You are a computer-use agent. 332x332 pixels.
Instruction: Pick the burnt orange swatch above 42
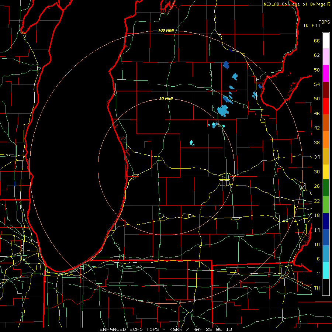click(326, 123)
